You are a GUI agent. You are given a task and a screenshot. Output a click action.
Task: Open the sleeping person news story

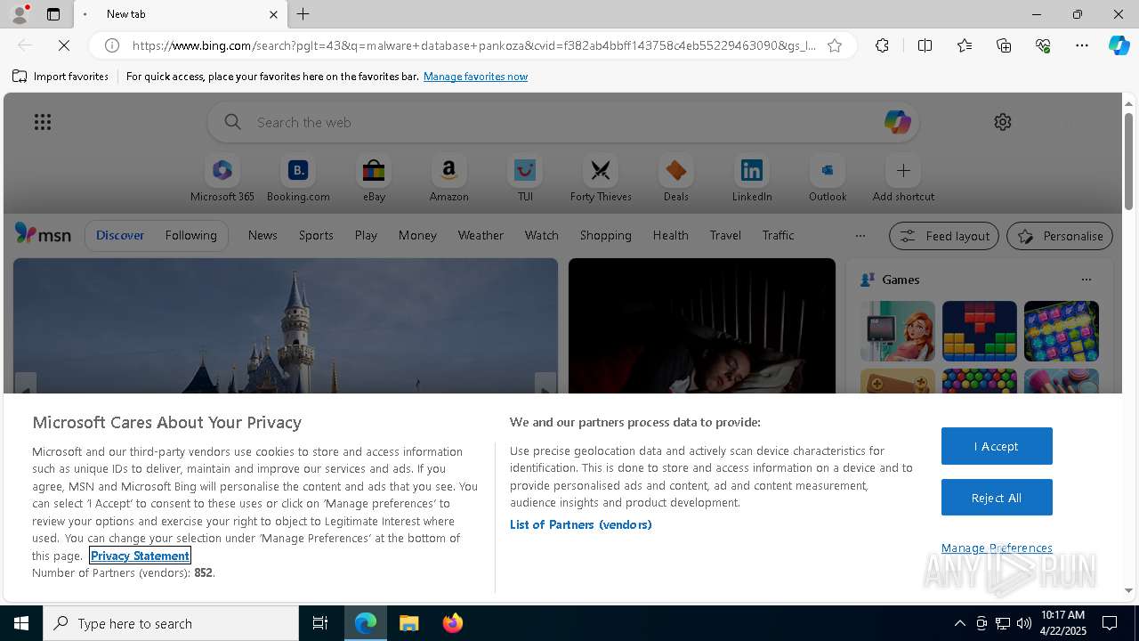[x=702, y=326]
